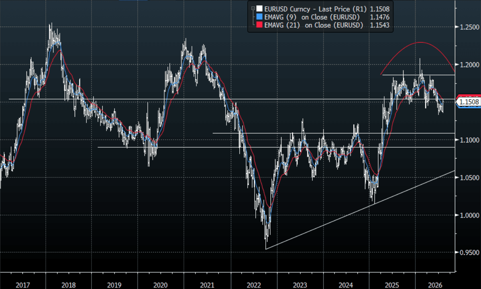Click the 1.1476 value in the legend
The image size is (481, 289).
(380, 17)
